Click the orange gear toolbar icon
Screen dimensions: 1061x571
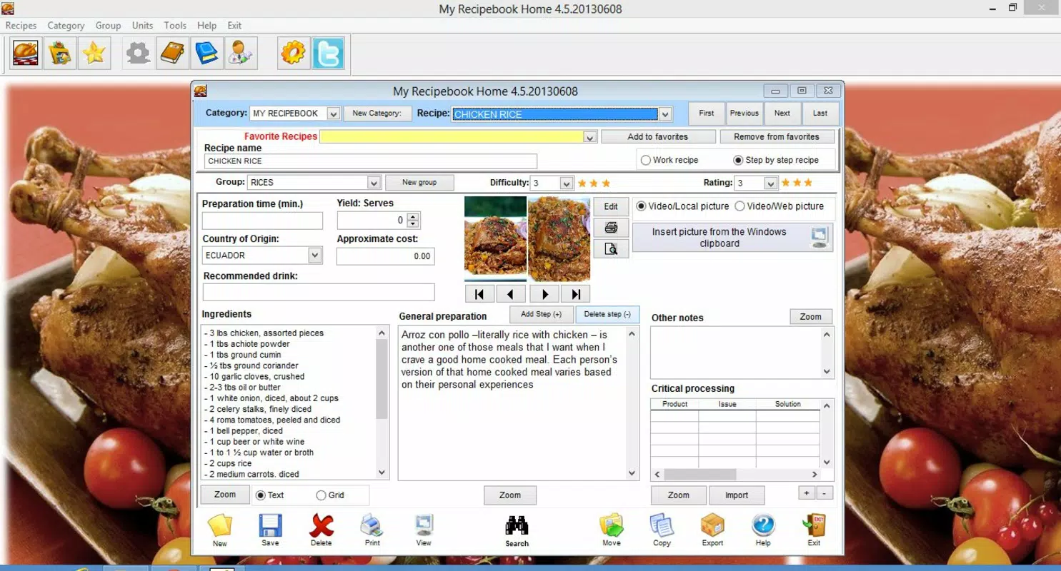(x=294, y=54)
